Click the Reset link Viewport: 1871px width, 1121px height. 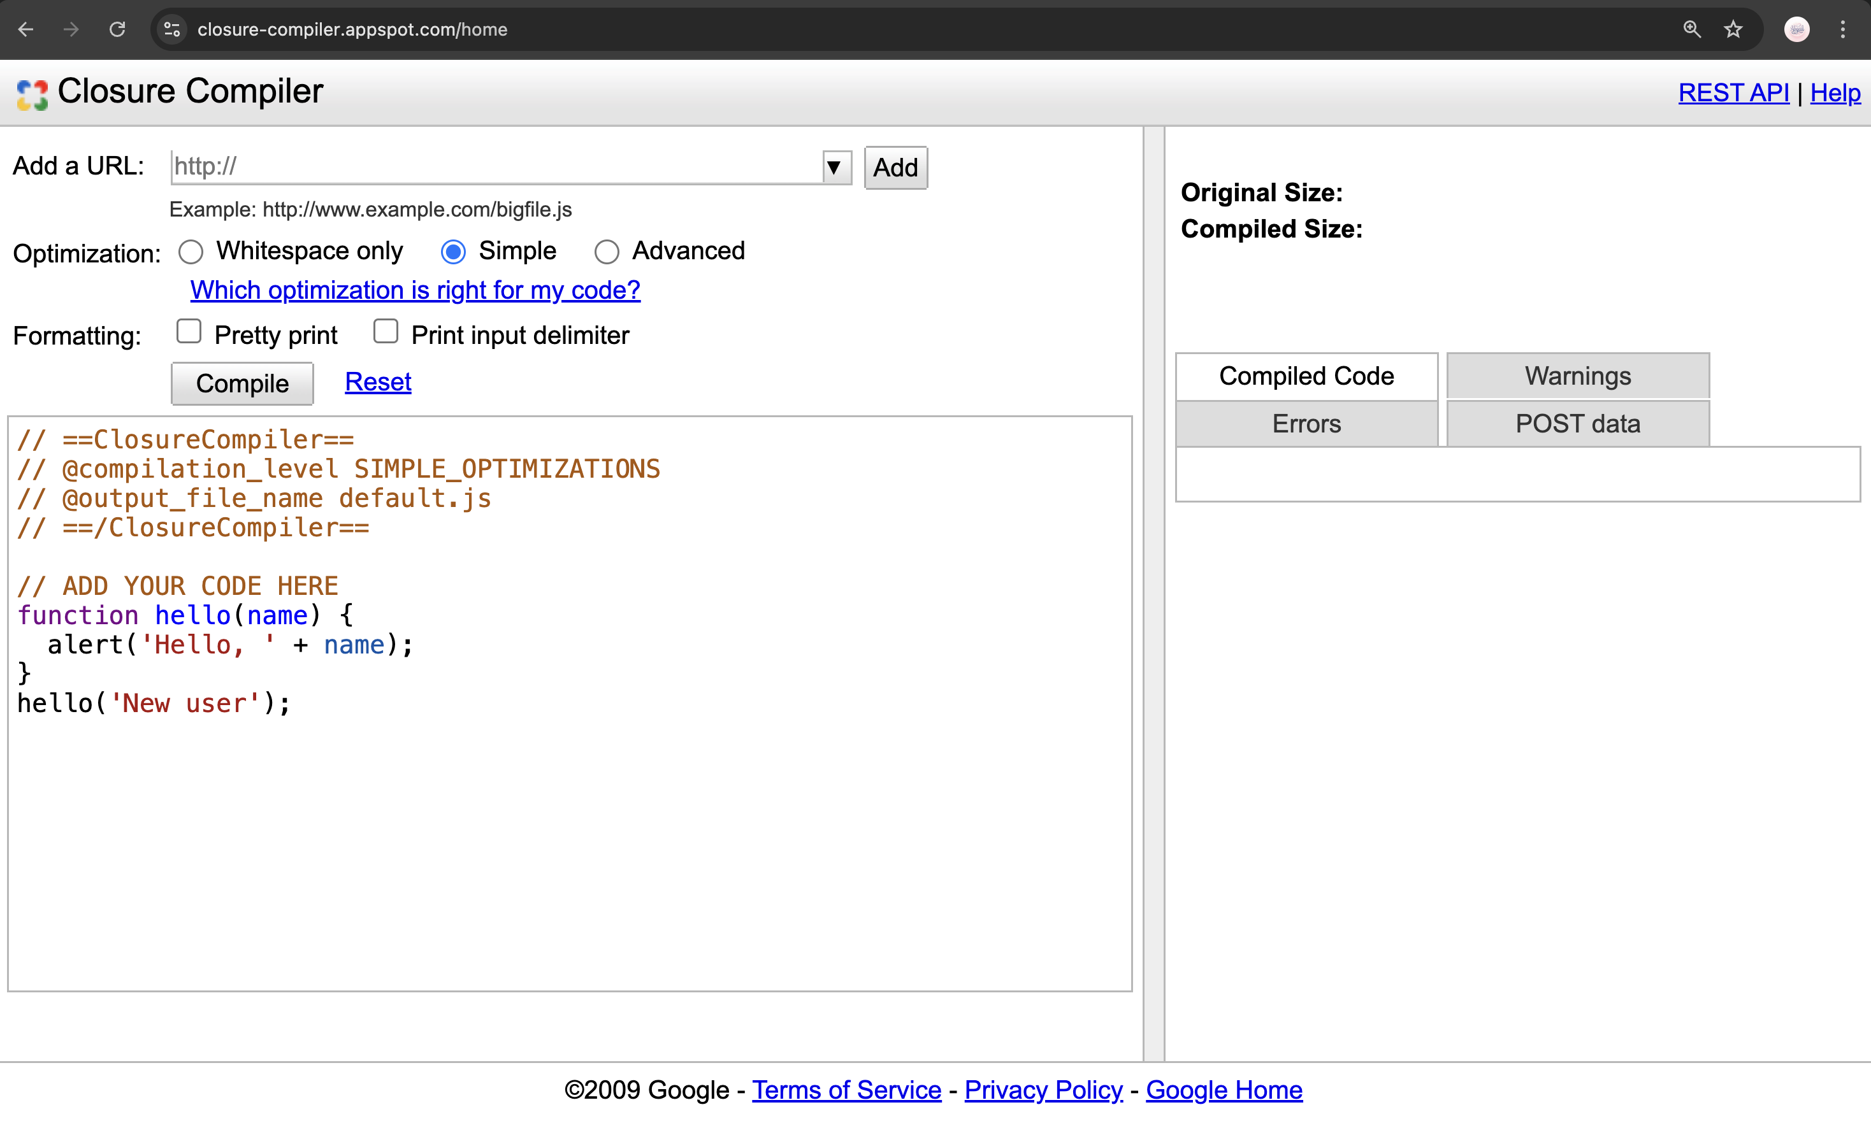[378, 382]
